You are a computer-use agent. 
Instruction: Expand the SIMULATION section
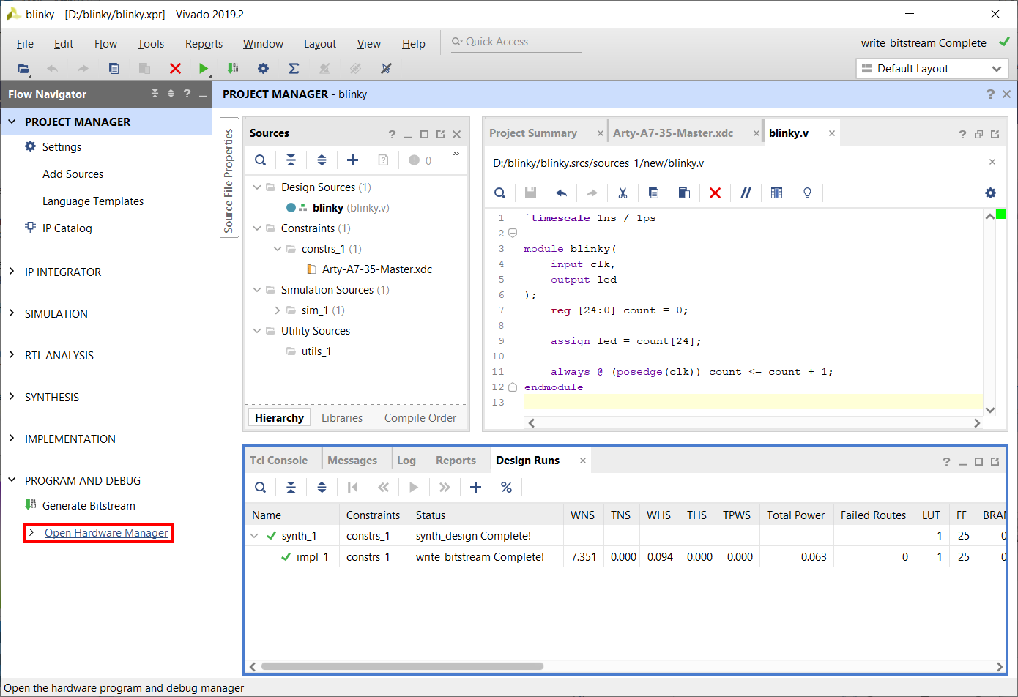(12, 313)
